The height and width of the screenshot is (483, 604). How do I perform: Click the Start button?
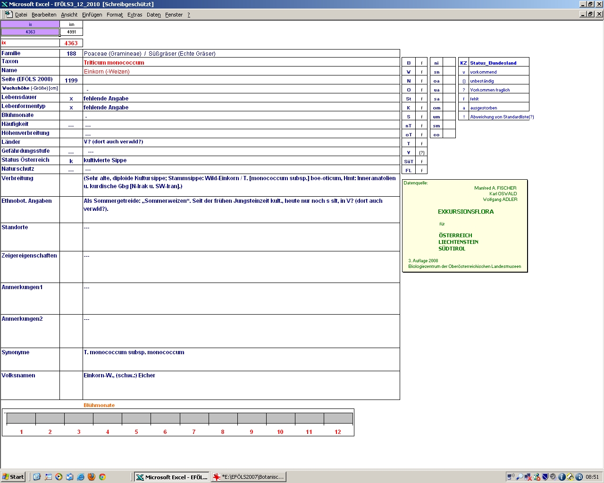click(13, 477)
